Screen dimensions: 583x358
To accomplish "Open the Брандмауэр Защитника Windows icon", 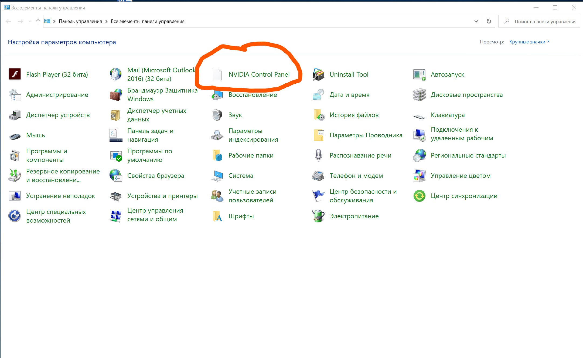I will (x=116, y=95).
